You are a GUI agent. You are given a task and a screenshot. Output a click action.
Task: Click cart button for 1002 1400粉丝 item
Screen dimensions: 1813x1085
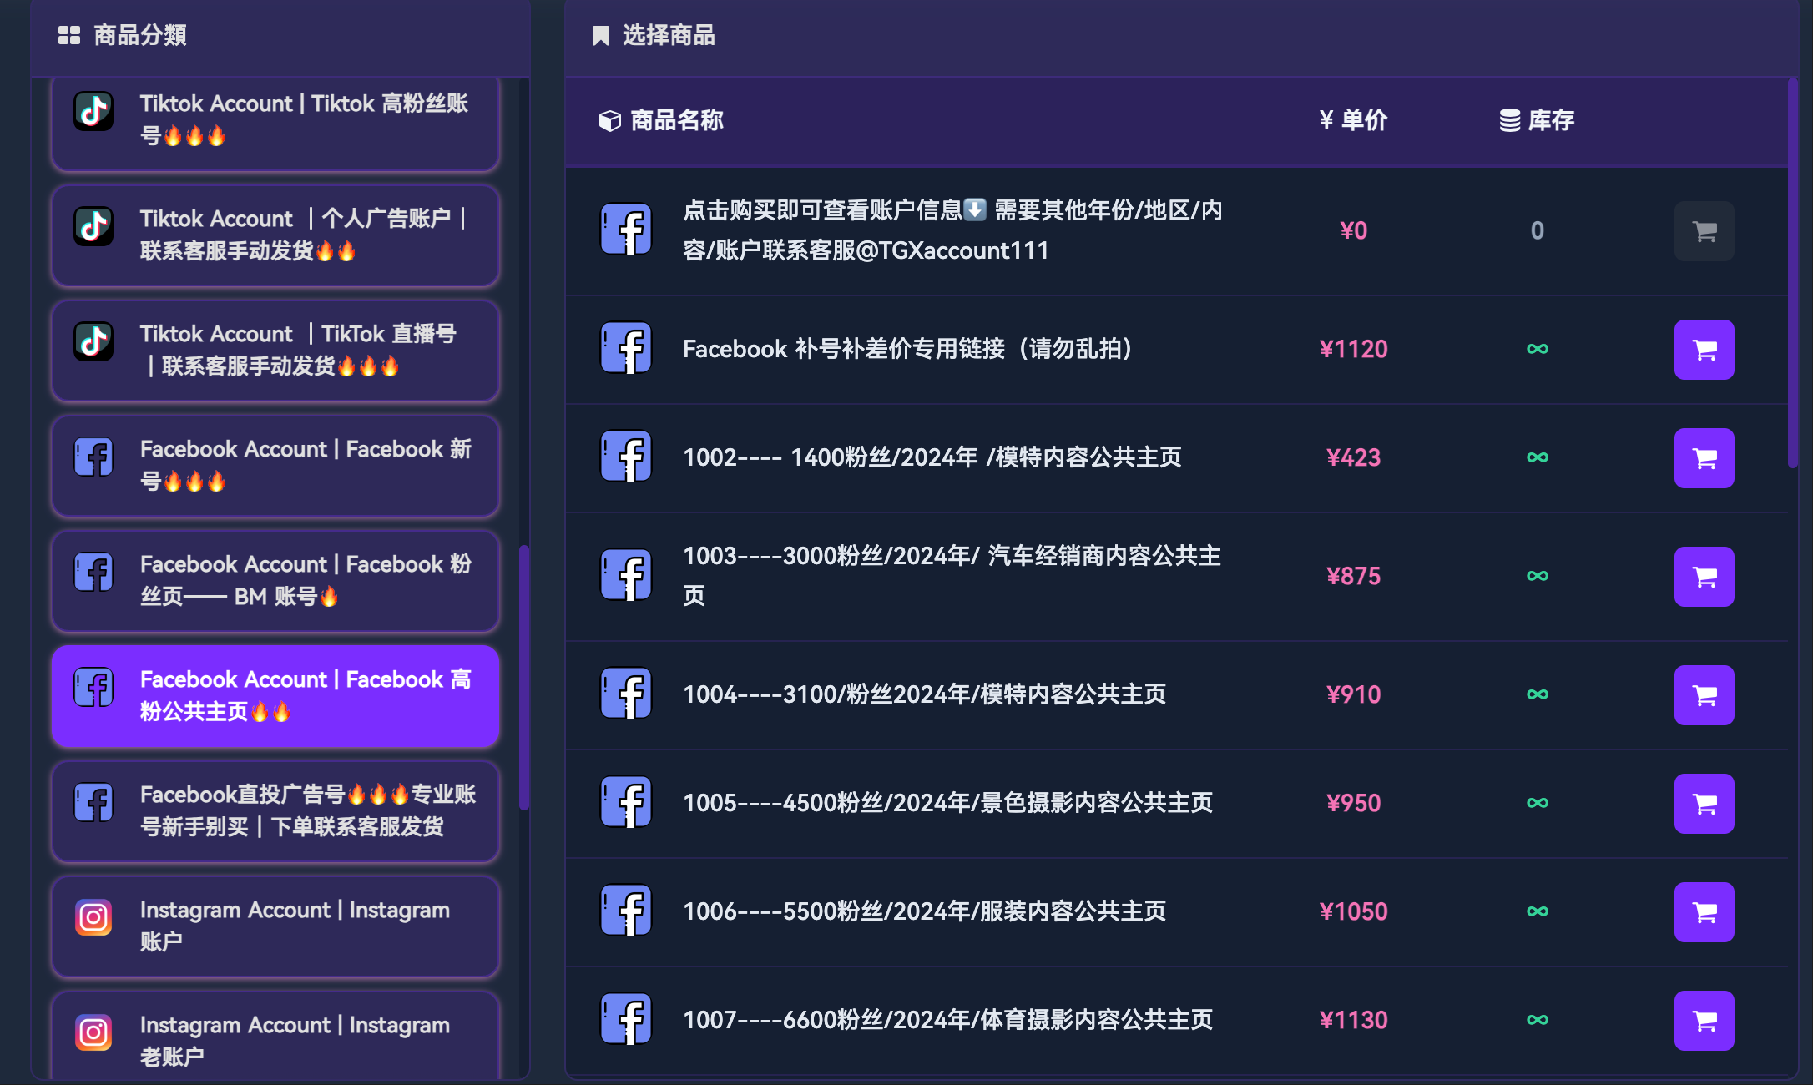(1704, 458)
